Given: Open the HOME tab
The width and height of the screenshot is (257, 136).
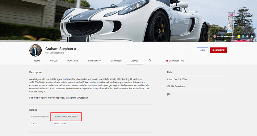Looking at the screenshot, I should [37, 61].
